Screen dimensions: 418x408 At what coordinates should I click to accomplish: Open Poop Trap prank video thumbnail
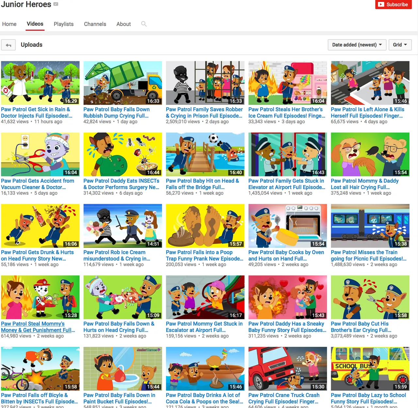pos(205,226)
